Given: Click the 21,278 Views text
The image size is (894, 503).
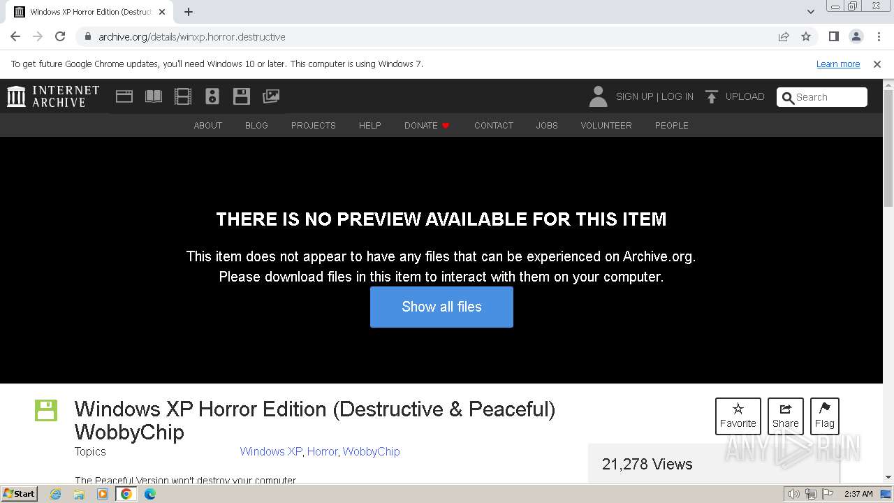Looking at the screenshot, I should pyautogui.click(x=647, y=464).
